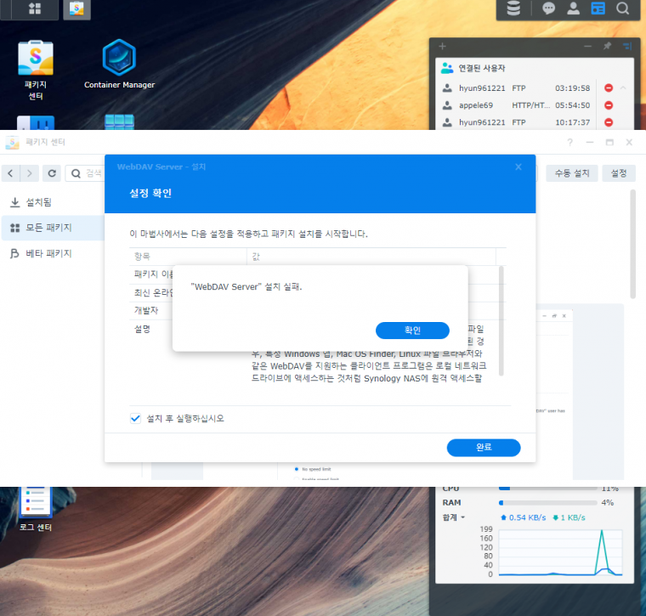Click the 항목 column header
Screen dimensions: 646x616
click(x=142, y=257)
